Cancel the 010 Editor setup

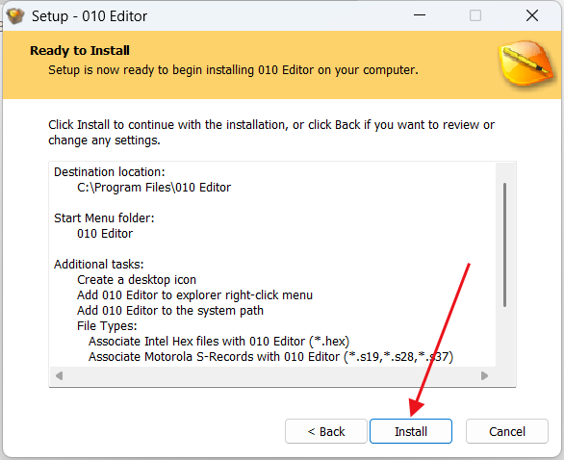click(x=507, y=431)
